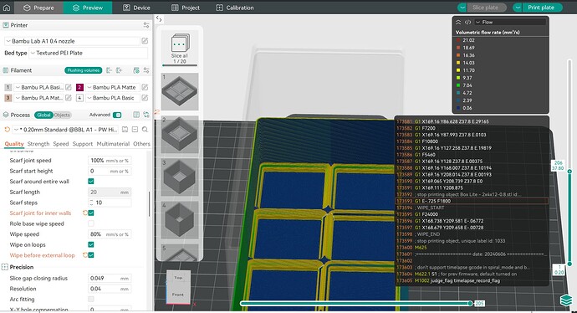Select the Objects process mode
577x313 pixels.
click(62, 115)
